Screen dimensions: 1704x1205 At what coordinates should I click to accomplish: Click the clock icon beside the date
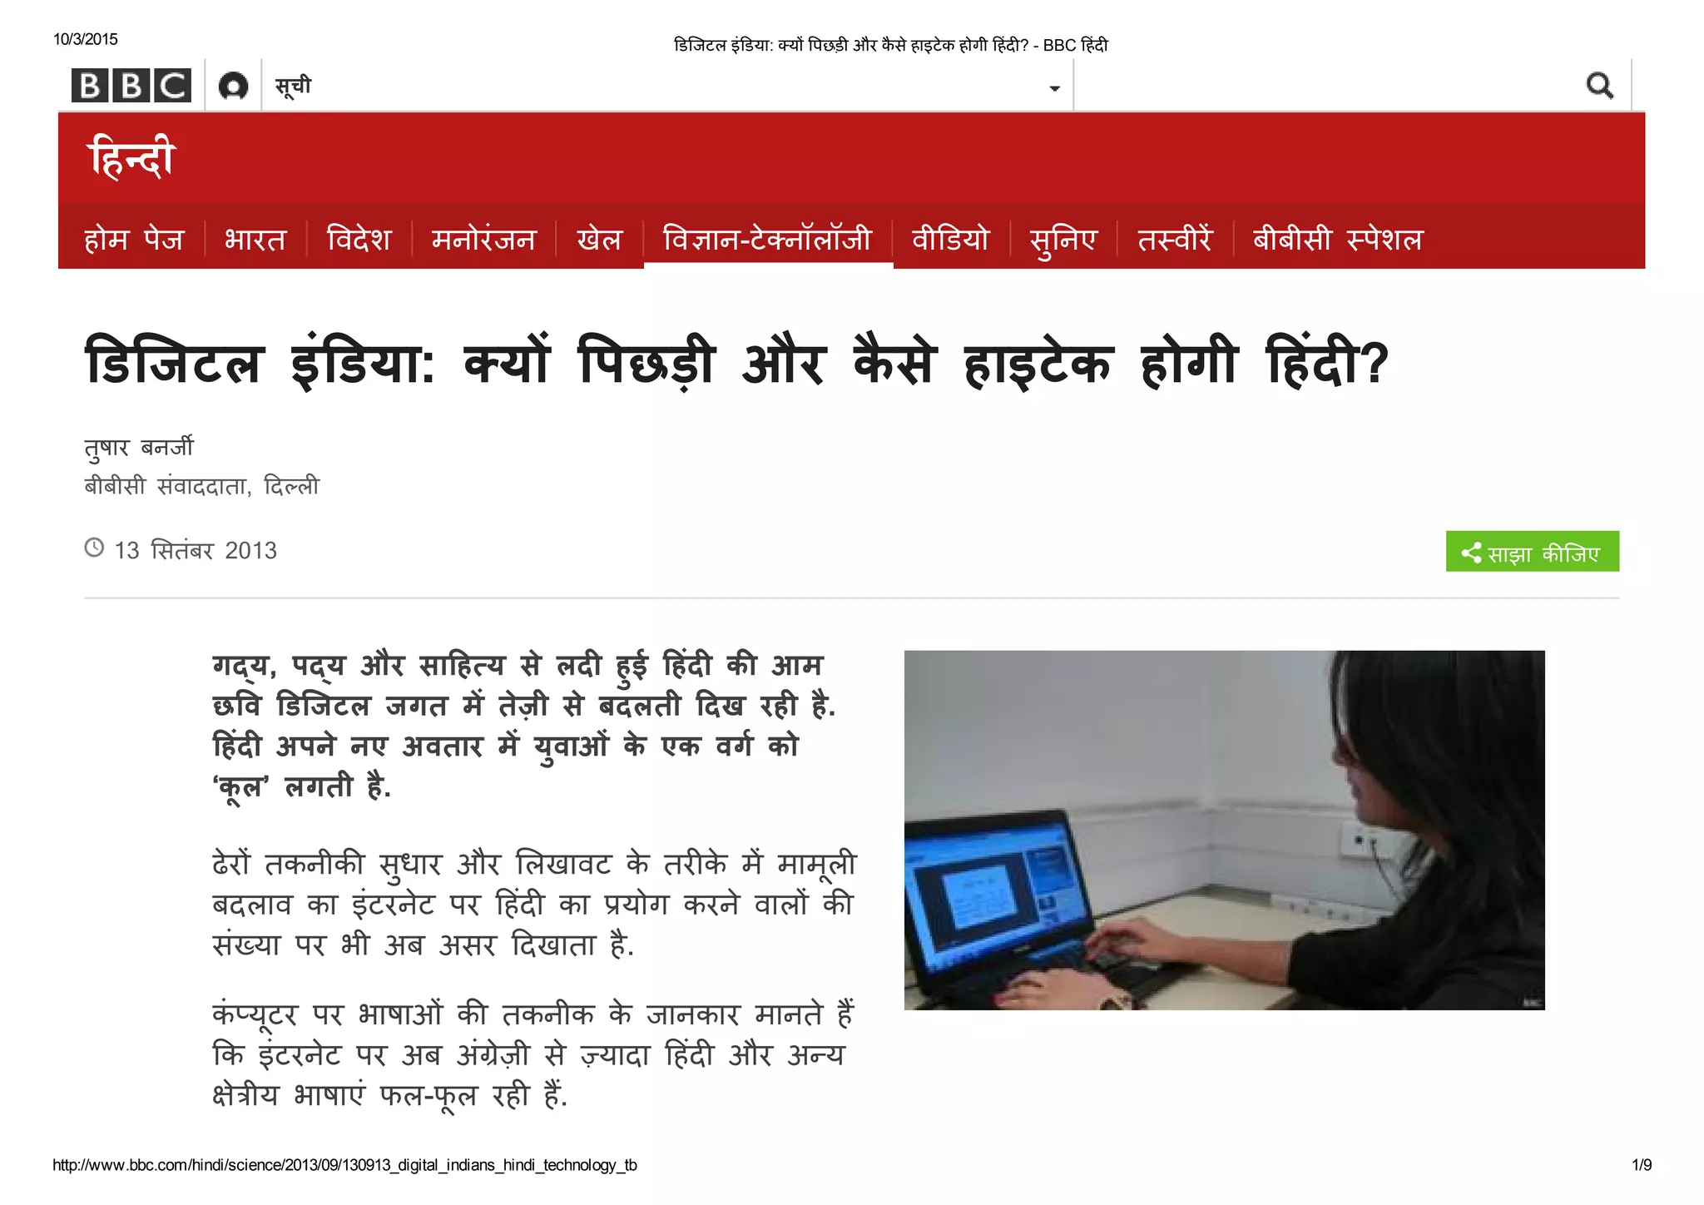(94, 548)
